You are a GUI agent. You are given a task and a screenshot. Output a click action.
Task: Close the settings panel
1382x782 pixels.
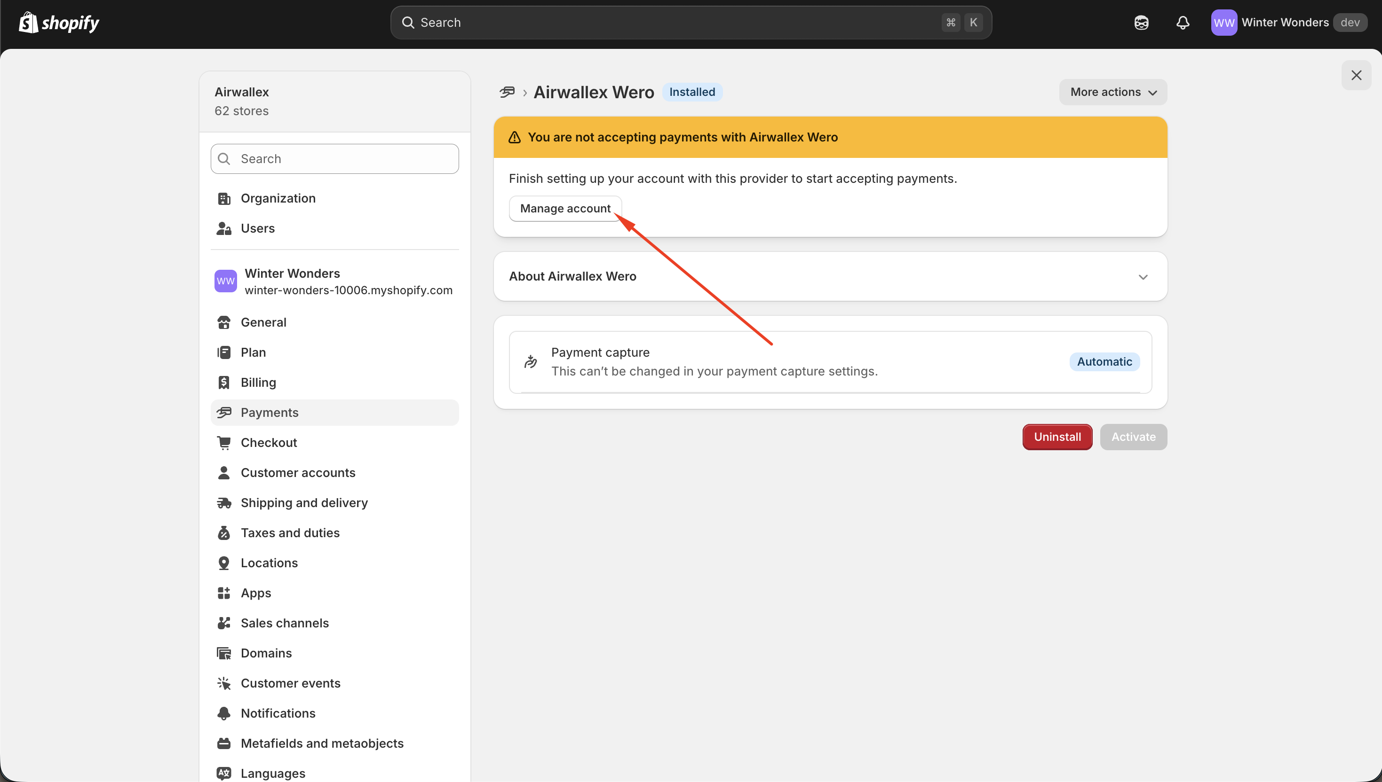tap(1356, 75)
